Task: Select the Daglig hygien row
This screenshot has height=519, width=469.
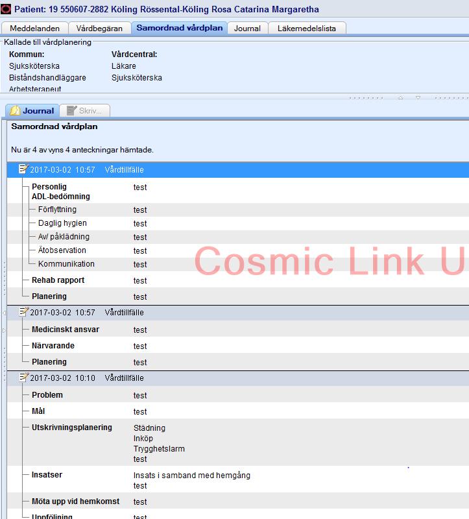Action: pyautogui.click(x=238, y=223)
